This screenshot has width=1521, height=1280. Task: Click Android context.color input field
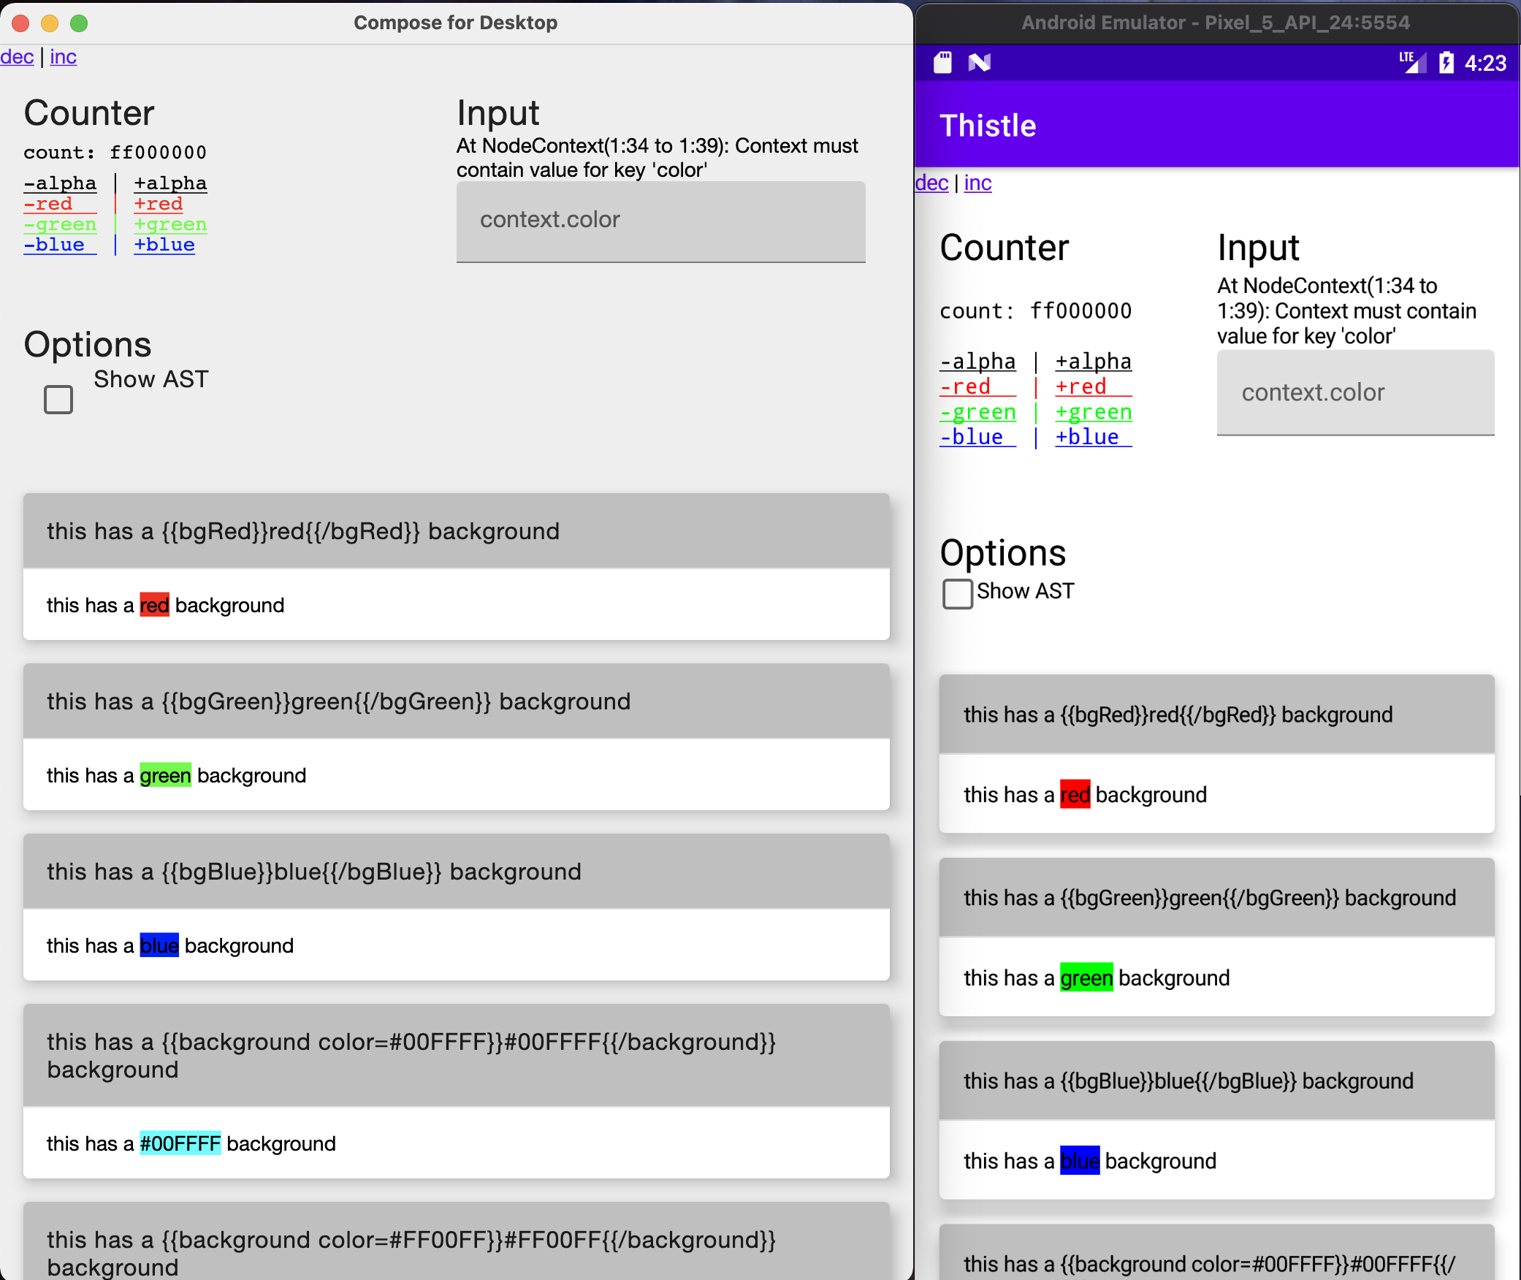[x=1355, y=392]
